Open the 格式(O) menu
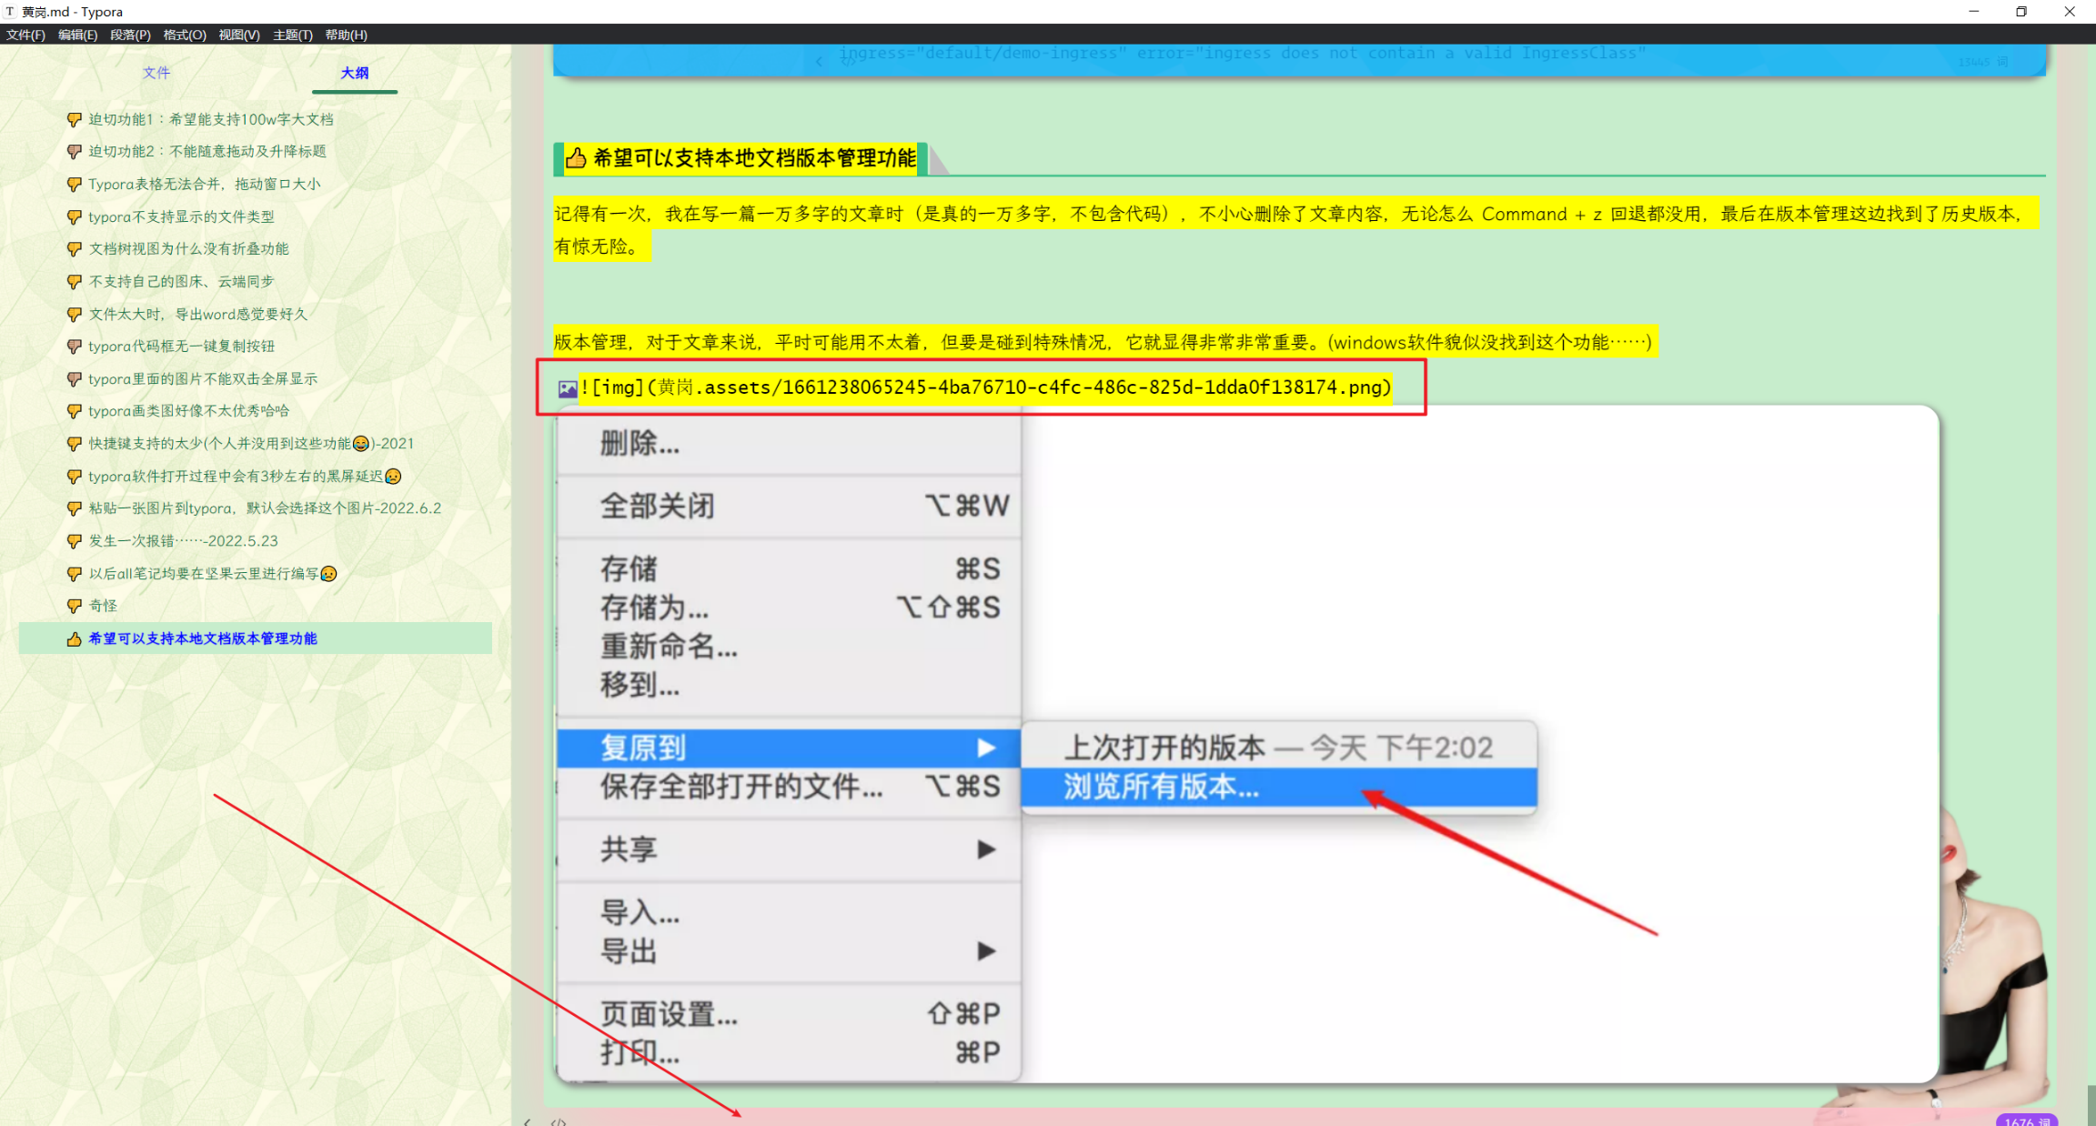Viewport: 2096px width, 1126px height. tap(185, 35)
